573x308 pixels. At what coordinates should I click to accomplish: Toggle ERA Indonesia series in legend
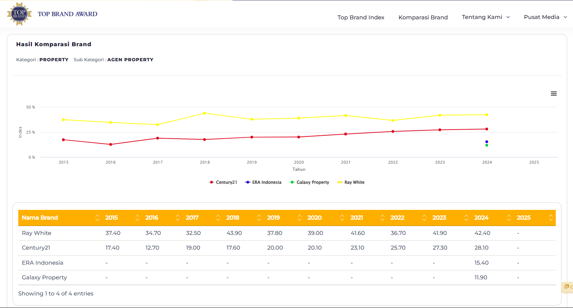coord(263,182)
